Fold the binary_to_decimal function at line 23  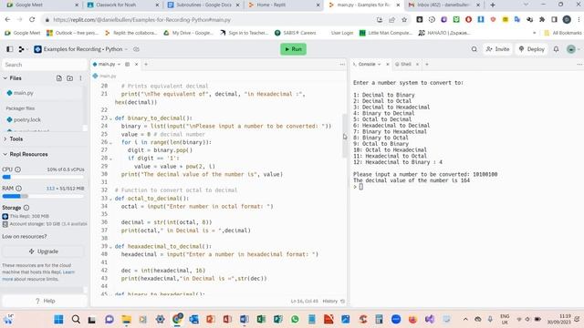(x=110, y=118)
